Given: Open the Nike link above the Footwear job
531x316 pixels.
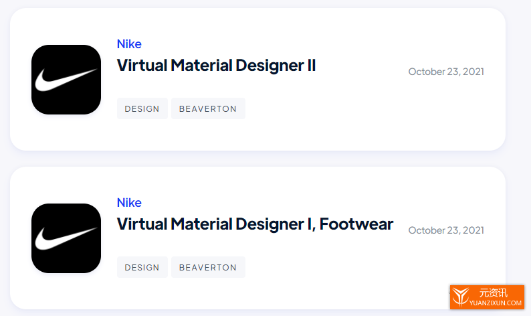Looking at the screenshot, I should tap(129, 203).
